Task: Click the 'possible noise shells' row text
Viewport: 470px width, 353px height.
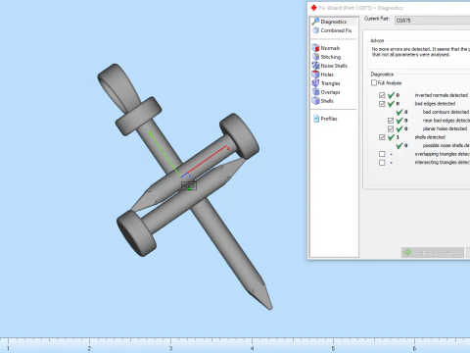Action: (446, 145)
